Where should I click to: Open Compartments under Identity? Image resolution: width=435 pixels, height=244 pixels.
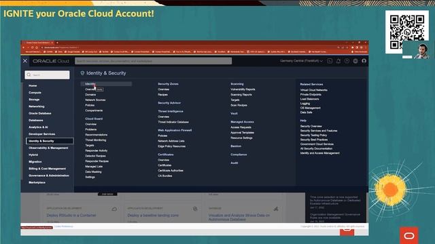click(x=94, y=110)
